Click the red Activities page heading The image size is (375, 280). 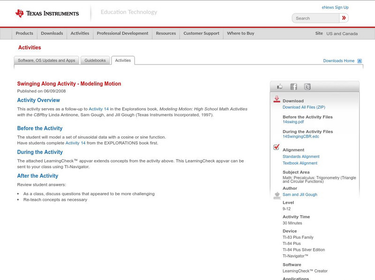click(x=30, y=48)
